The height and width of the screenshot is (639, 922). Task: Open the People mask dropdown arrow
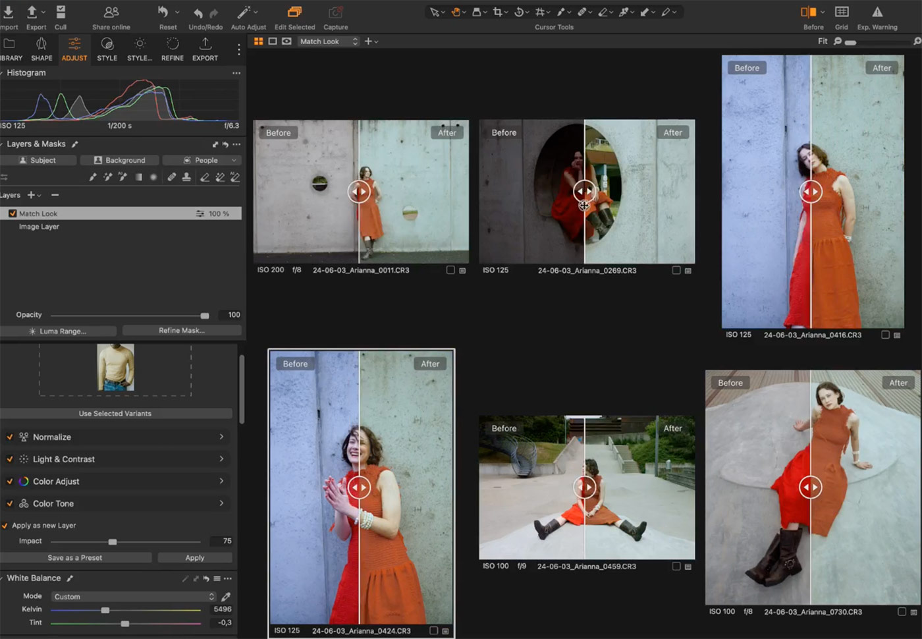(x=234, y=160)
